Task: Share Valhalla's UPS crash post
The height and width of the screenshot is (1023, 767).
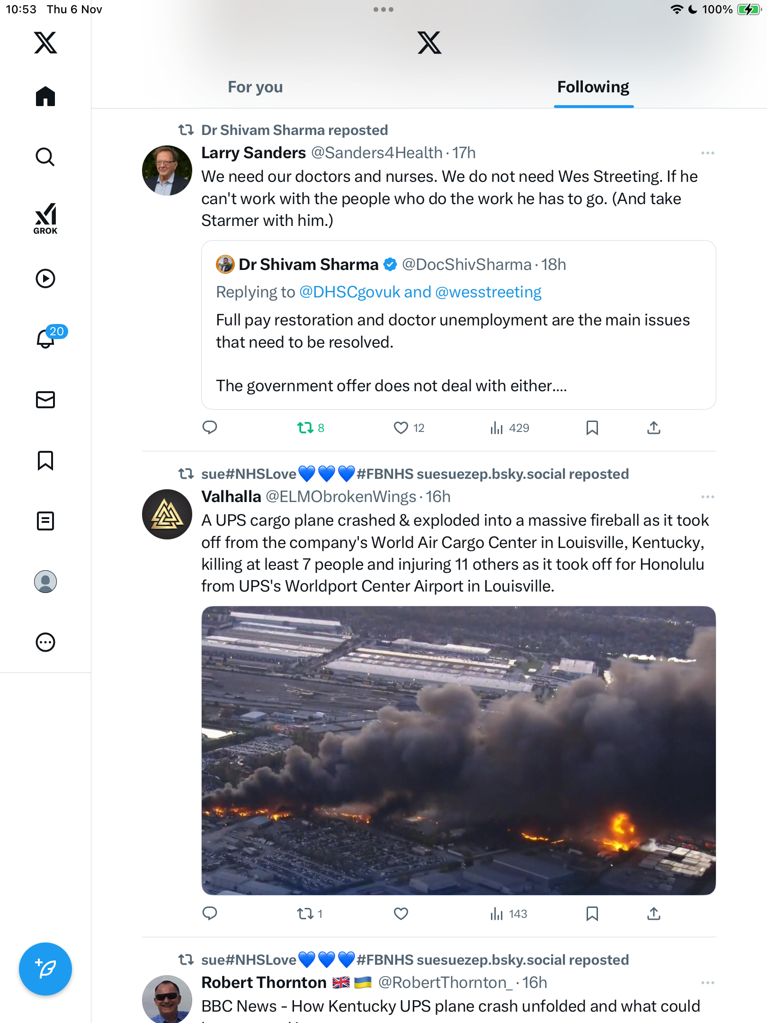Action: tap(653, 914)
